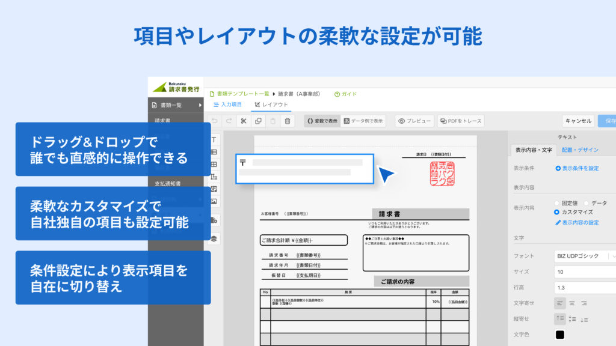Screen dimensions: 616x346
Task: Select the image insert tool icon
Action: pos(214,202)
